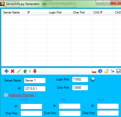Focus the CH2 IP input field
Viewport: 121px width, 117px height.
pos(31,106)
